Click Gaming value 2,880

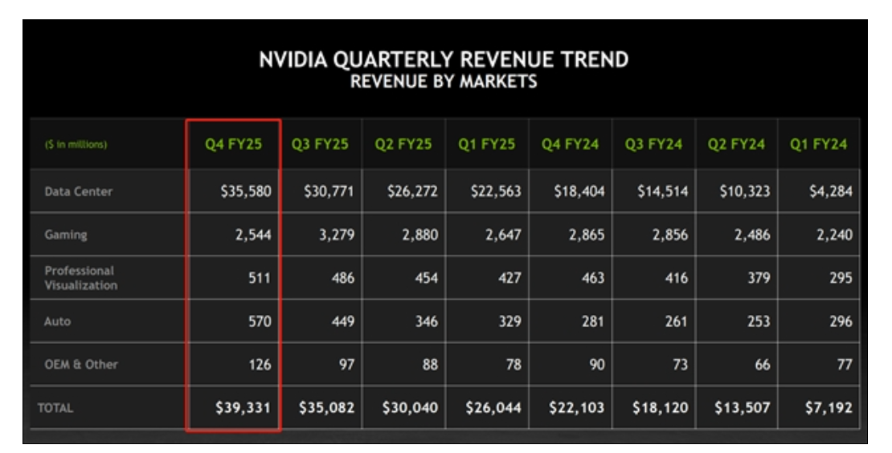tap(419, 235)
